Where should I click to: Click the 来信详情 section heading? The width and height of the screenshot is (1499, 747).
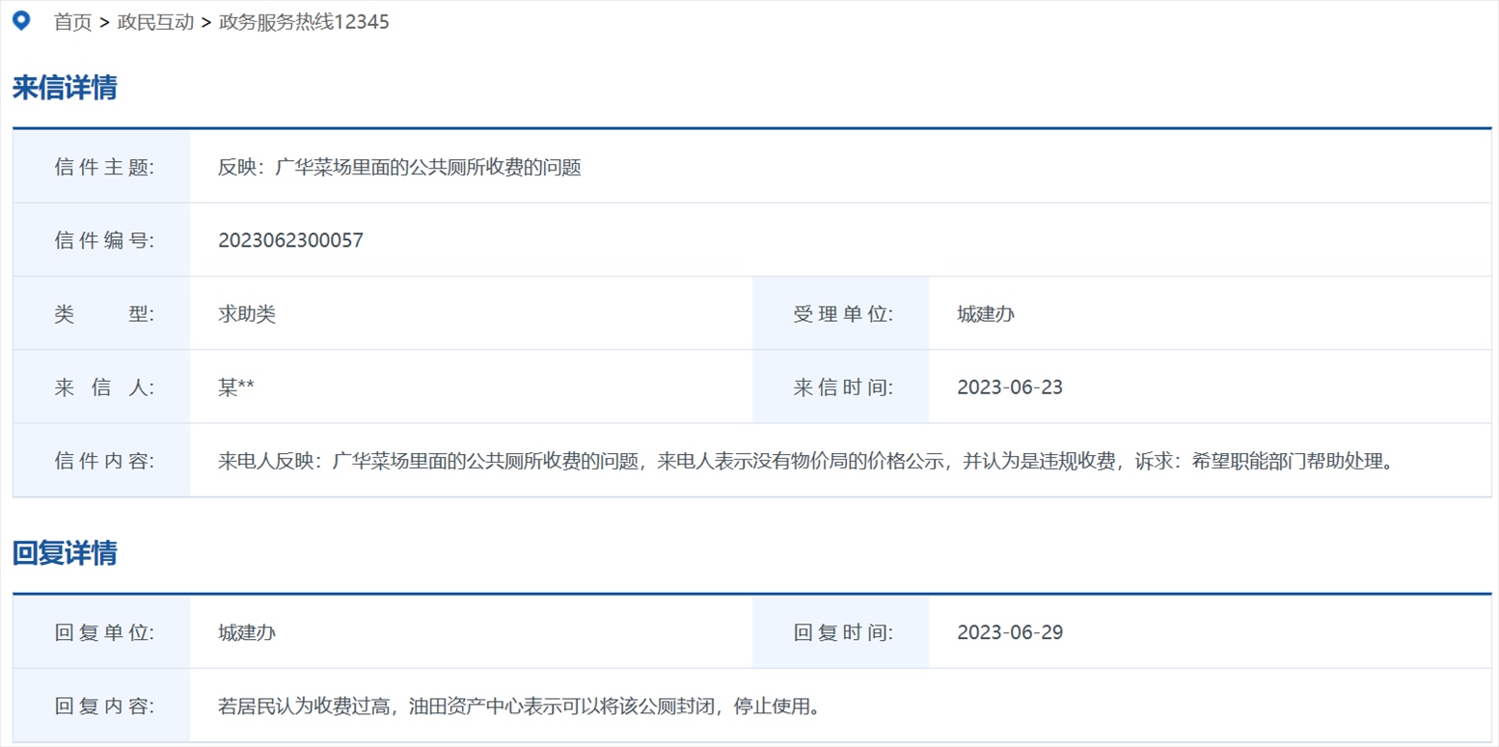[65, 88]
